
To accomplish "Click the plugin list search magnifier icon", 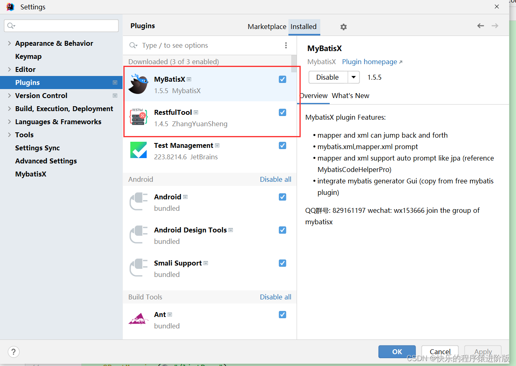I will [133, 45].
